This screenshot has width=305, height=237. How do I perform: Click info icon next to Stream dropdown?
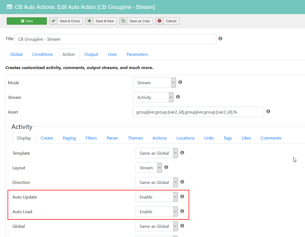178,97
